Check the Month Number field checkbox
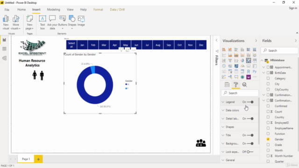Screen dimensions: 299x168 tap(268, 156)
